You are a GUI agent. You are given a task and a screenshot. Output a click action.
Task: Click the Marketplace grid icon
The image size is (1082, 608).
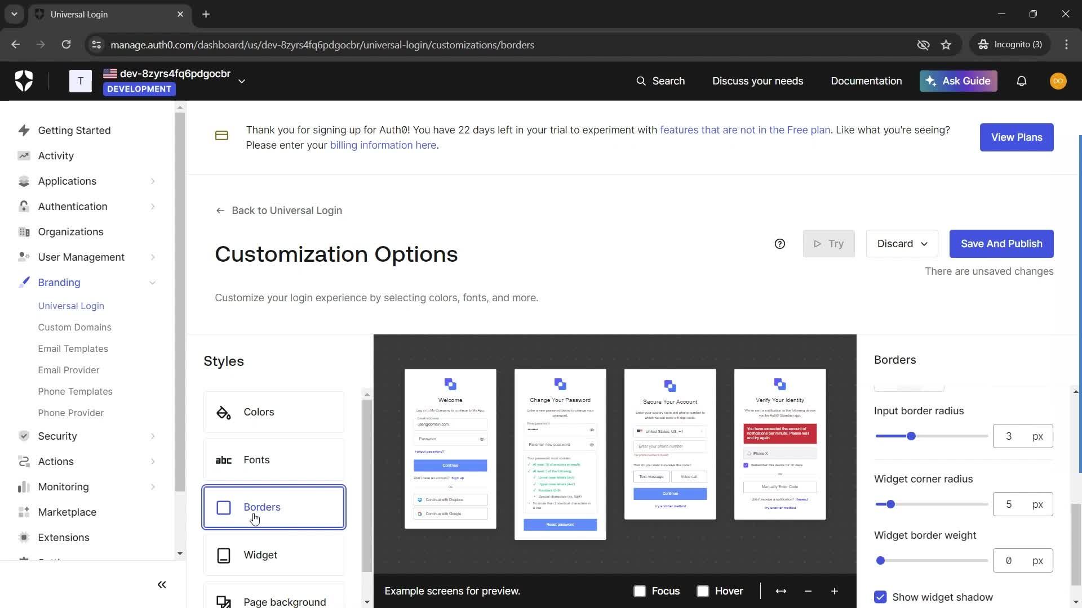pos(24,512)
